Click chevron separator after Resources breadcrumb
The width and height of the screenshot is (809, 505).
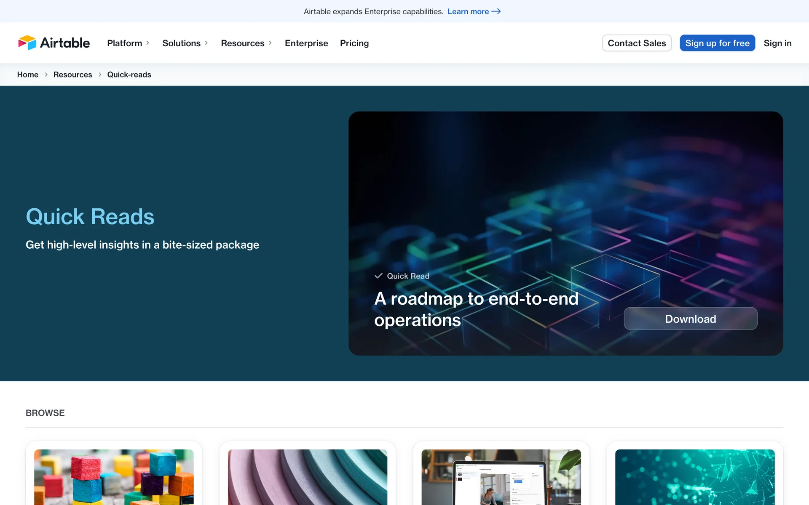[x=100, y=74]
